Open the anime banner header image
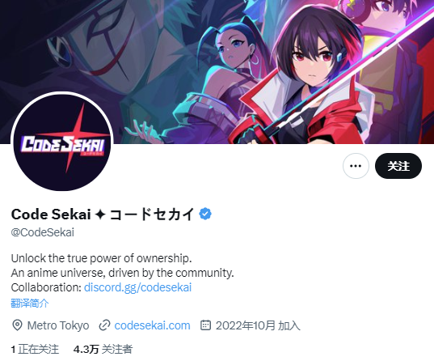Screen dimensions: 434x361 (x=217, y=71)
